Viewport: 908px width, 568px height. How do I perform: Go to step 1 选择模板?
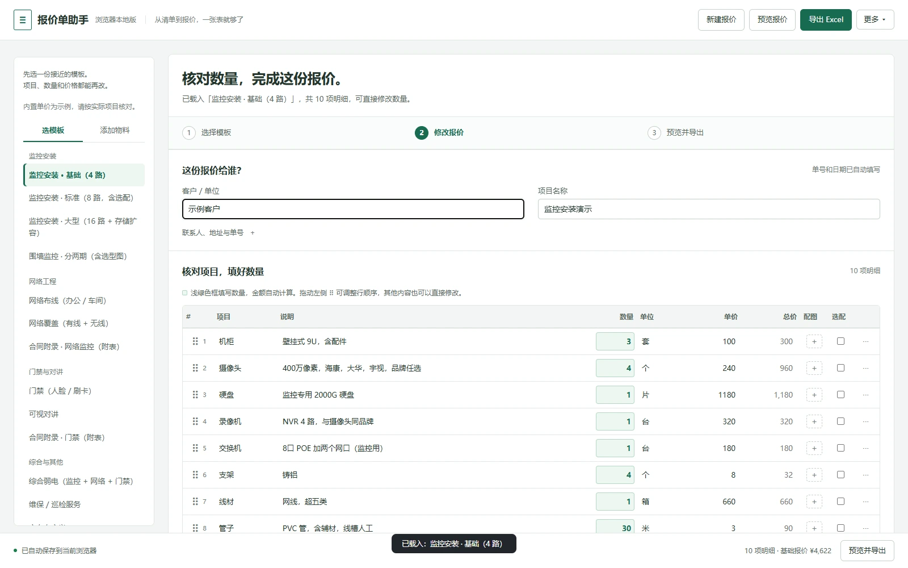coord(207,132)
